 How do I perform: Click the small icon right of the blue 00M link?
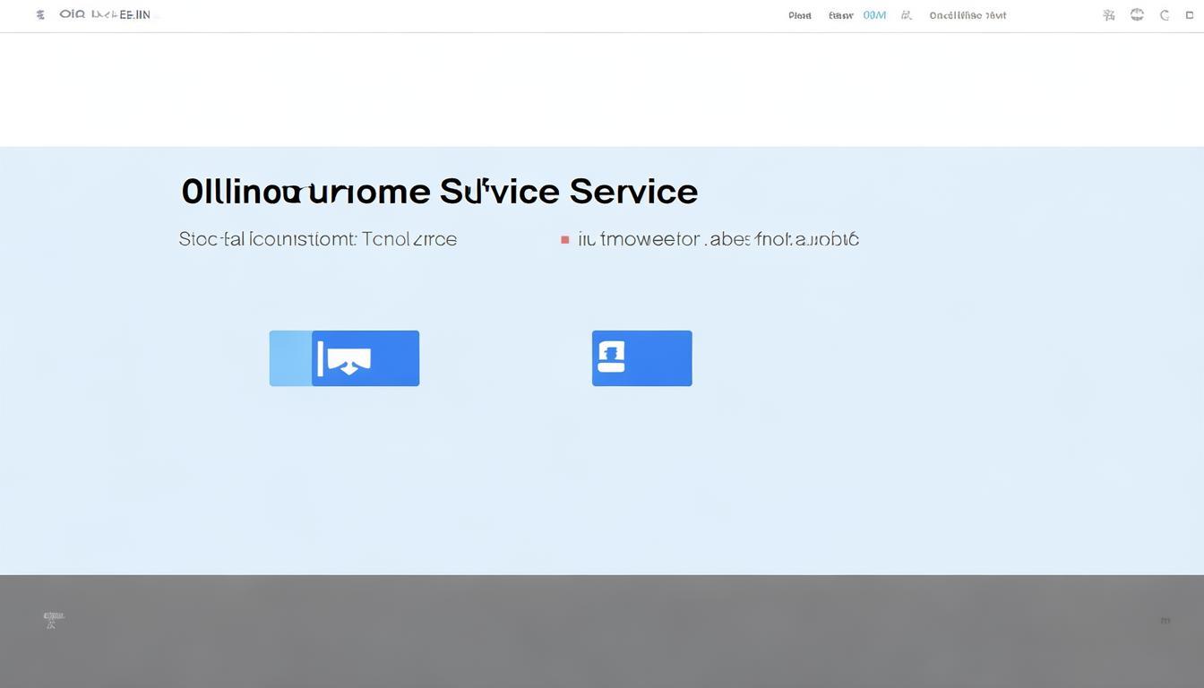click(x=907, y=15)
